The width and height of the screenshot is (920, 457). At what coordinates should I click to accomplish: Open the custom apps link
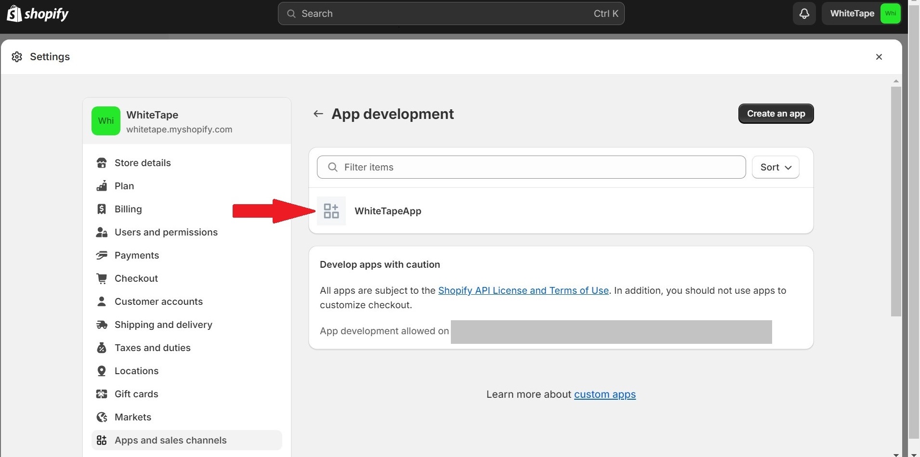[x=605, y=394]
